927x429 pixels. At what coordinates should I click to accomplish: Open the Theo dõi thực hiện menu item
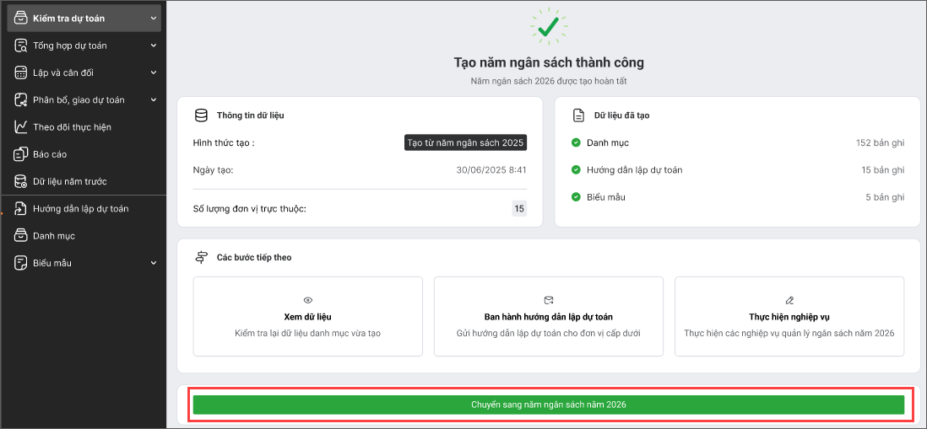tap(72, 127)
